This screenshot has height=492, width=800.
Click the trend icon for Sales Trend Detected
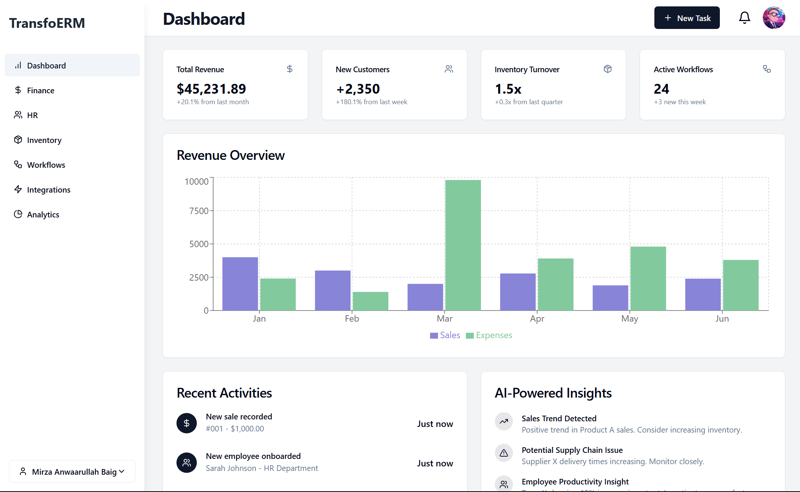[503, 421]
